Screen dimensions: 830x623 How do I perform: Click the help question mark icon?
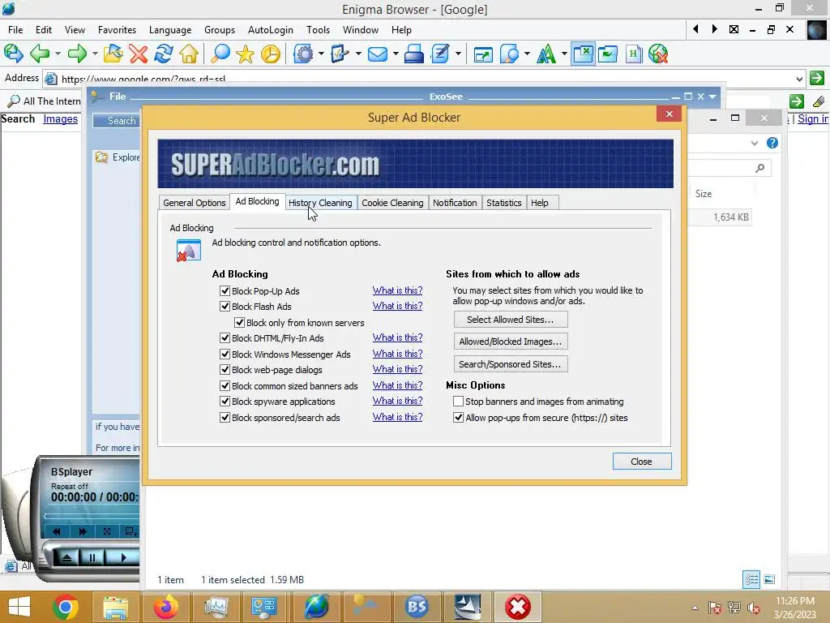(x=772, y=143)
